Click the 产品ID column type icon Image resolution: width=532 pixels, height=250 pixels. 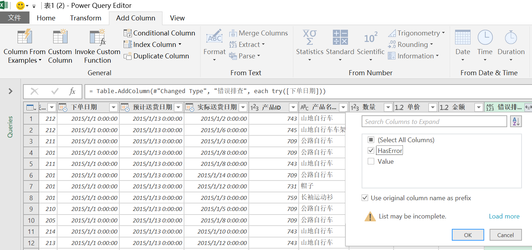(254, 107)
